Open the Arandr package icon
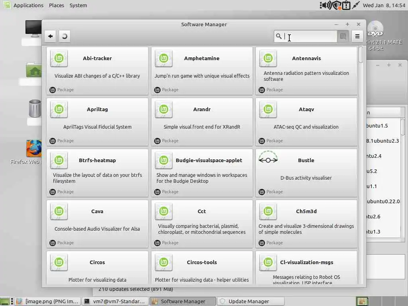Viewport: 408px width, 306px height. click(164, 109)
